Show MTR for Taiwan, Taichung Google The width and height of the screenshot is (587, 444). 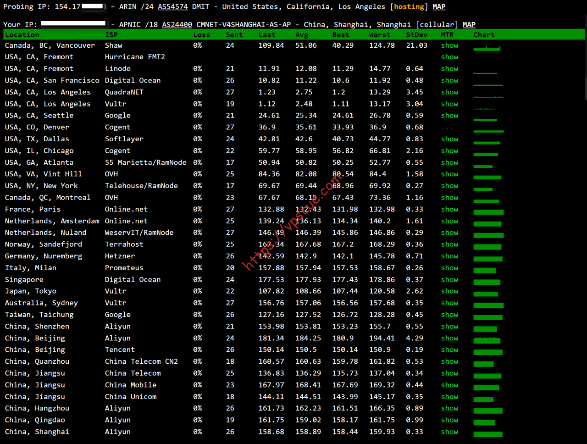(x=449, y=315)
